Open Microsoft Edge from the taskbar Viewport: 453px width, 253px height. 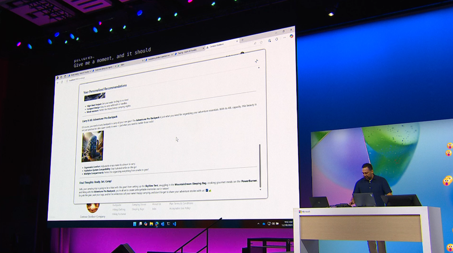tap(157, 224)
